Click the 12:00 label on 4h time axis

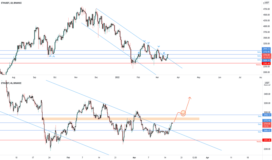coord(194,158)
